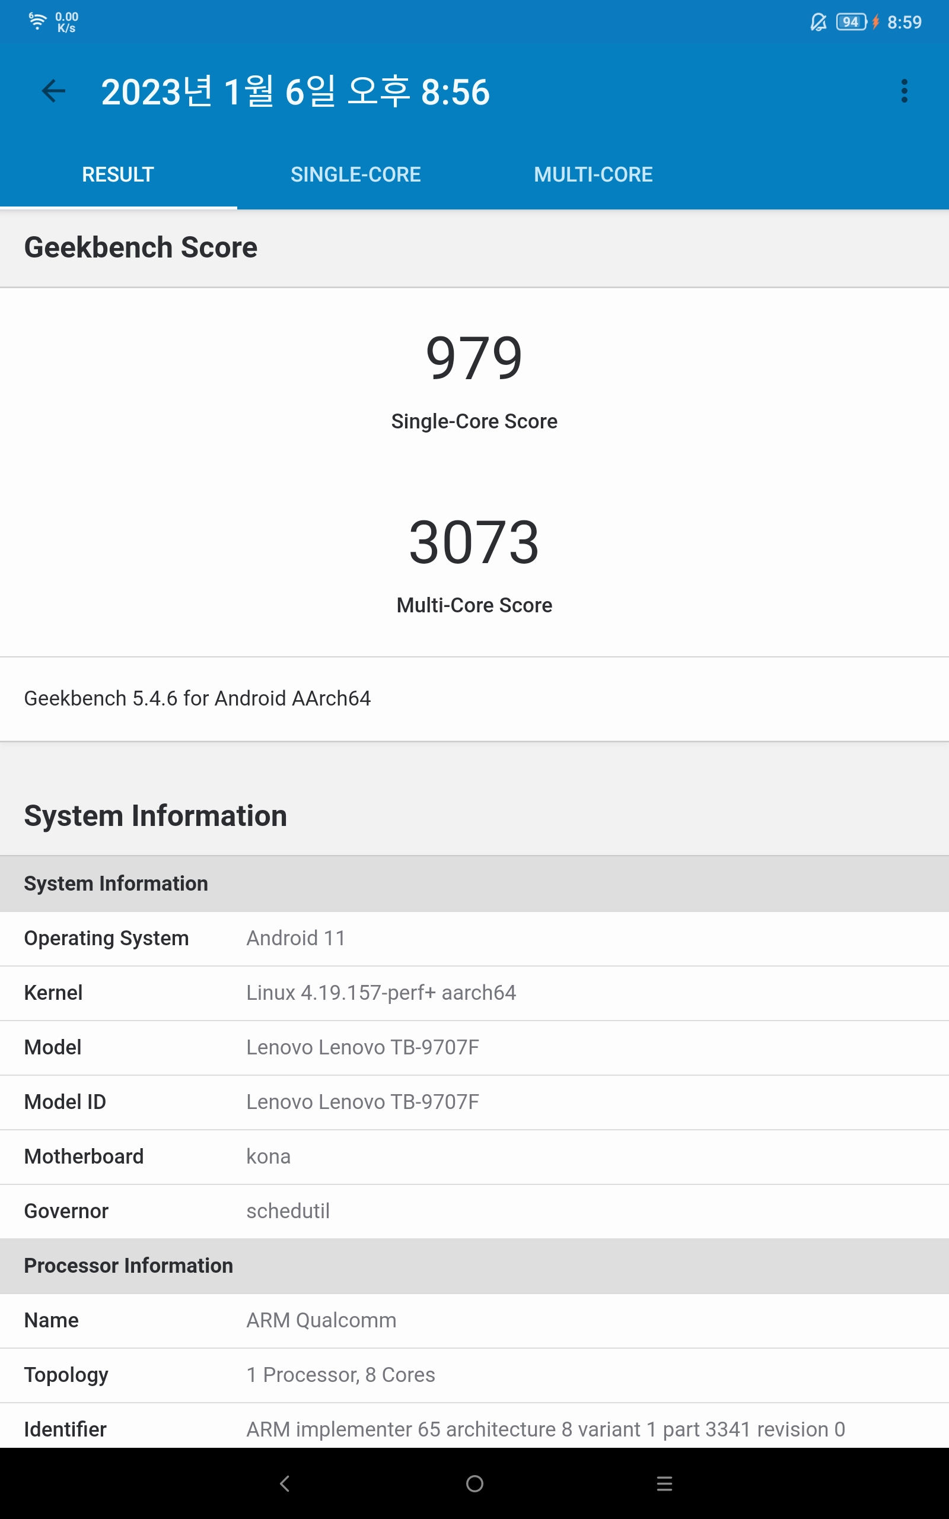Tap the Android recents menu button

pyautogui.click(x=664, y=1483)
